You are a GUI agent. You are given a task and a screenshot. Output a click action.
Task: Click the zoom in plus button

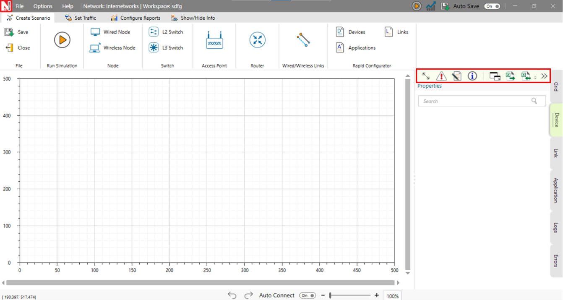click(x=377, y=295)
